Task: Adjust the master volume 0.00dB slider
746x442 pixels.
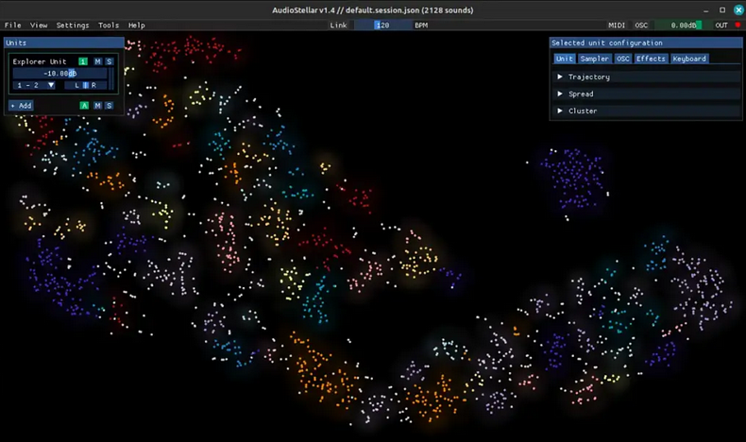Action: [x=683, y=25]
